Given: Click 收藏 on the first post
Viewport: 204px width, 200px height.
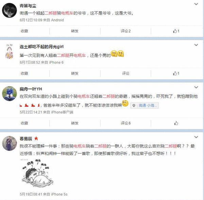Looking at the screenshot, I should tap(24, 31).
